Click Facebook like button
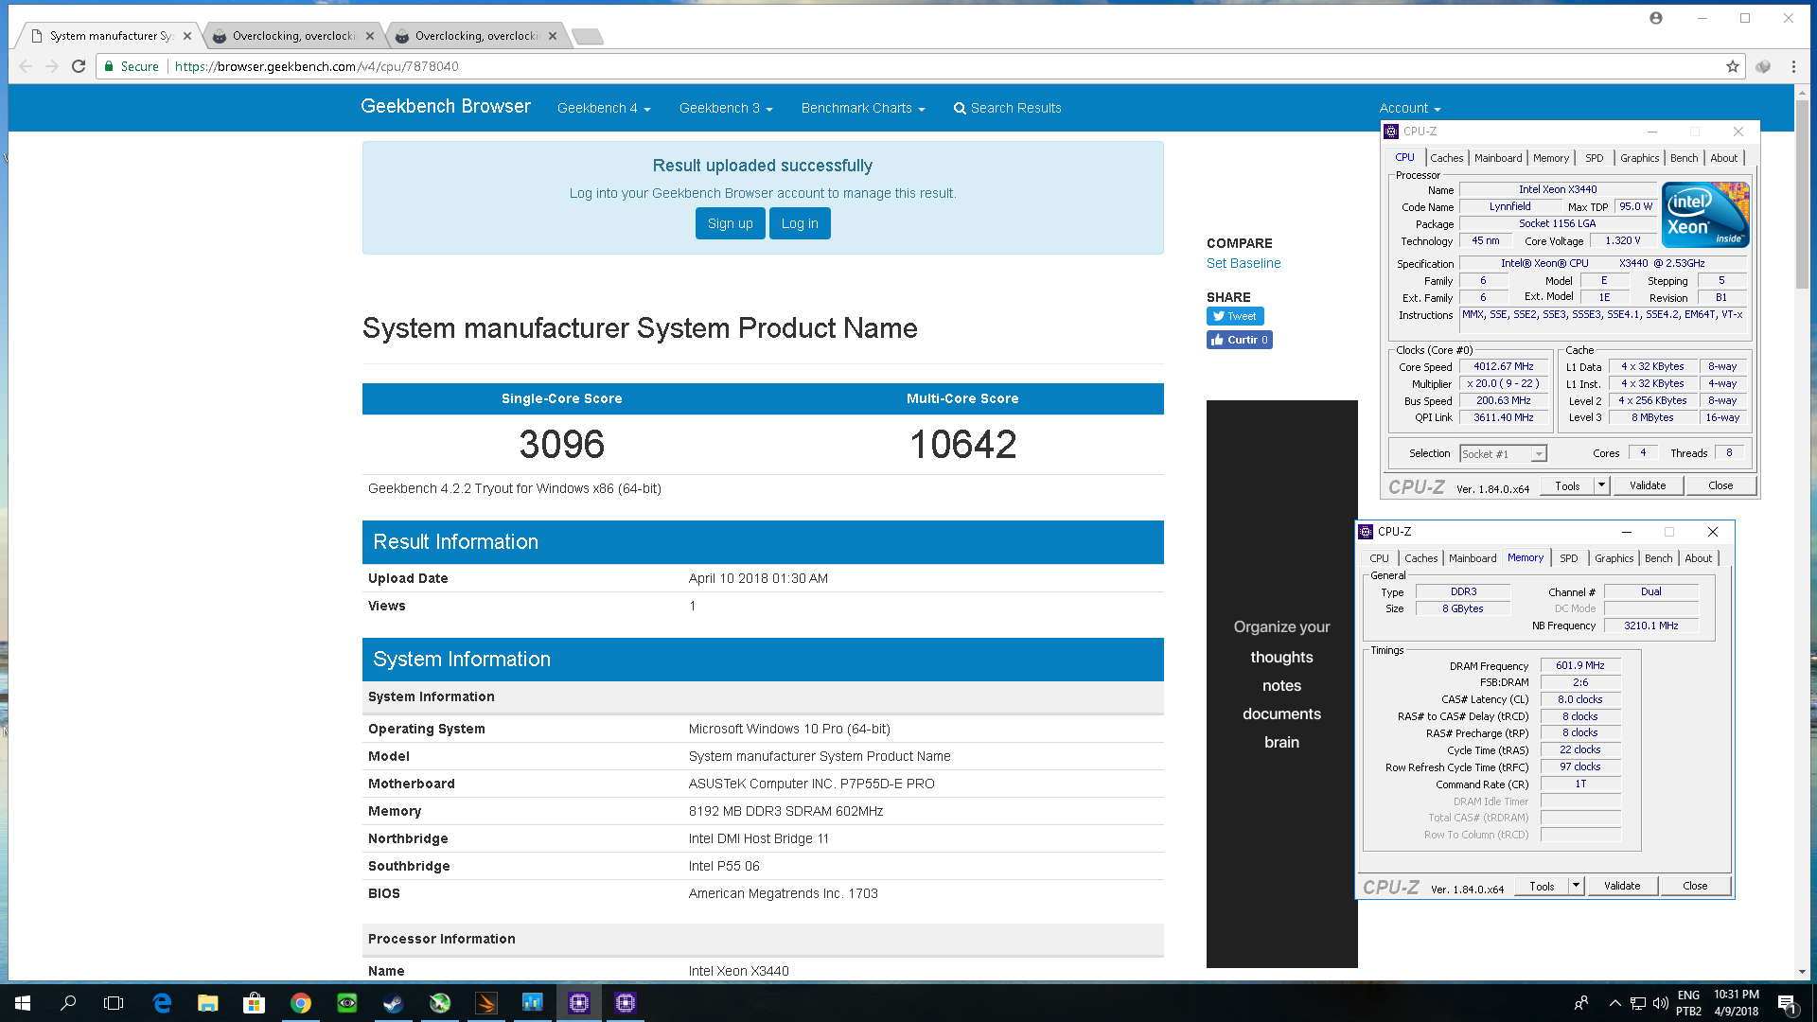The height and width of the screenshot is (1022, 1817). click(x=1239, y=340)
